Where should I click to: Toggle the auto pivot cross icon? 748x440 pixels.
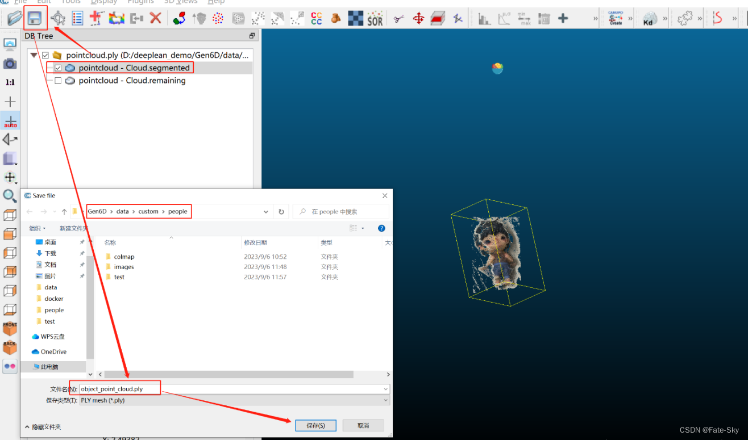tap(10, 121)
